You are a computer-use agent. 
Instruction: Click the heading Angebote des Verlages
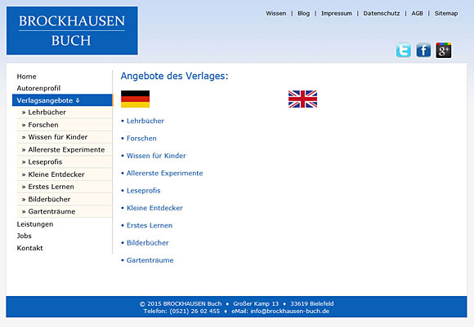coord(174,76)
